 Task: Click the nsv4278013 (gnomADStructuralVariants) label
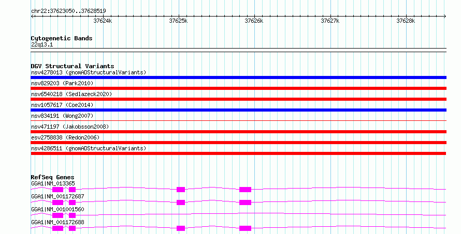89,72
